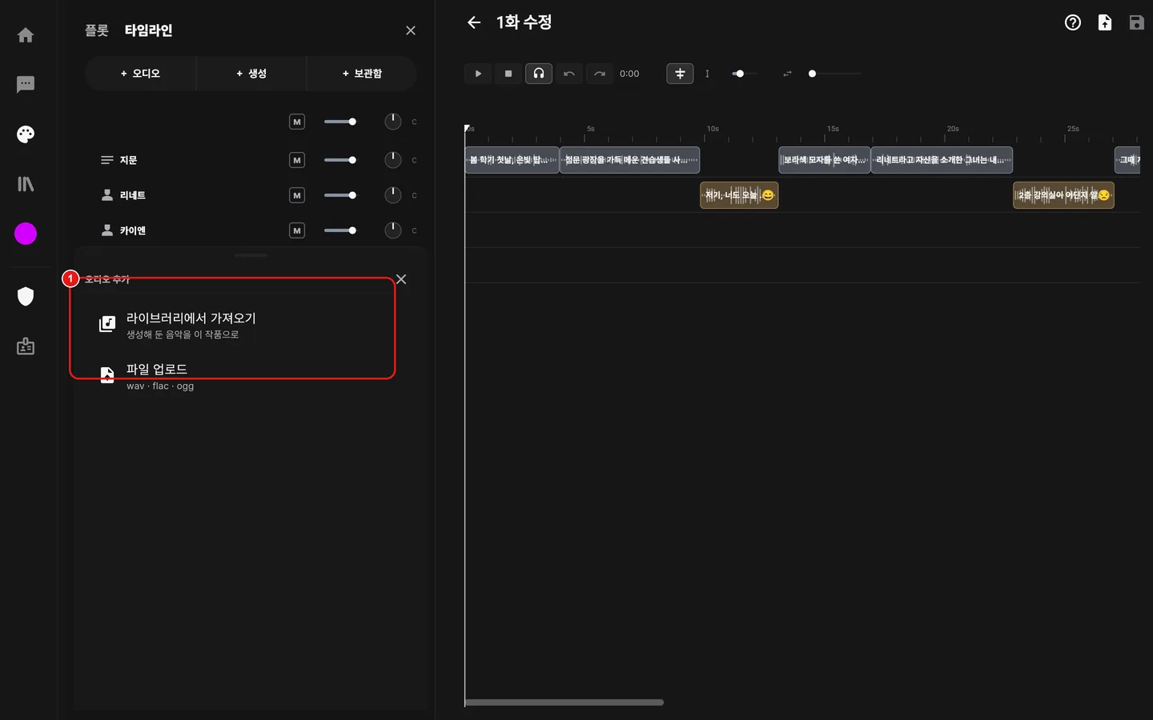This screenshot has height=720, width=1153.
Task: Click the + 보관함 button
Action: 362,74
